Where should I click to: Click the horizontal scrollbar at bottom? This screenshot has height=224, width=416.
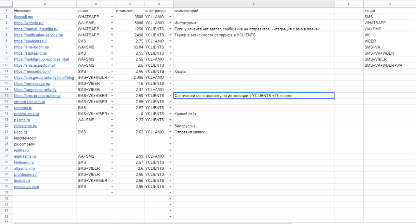[153, 223]
